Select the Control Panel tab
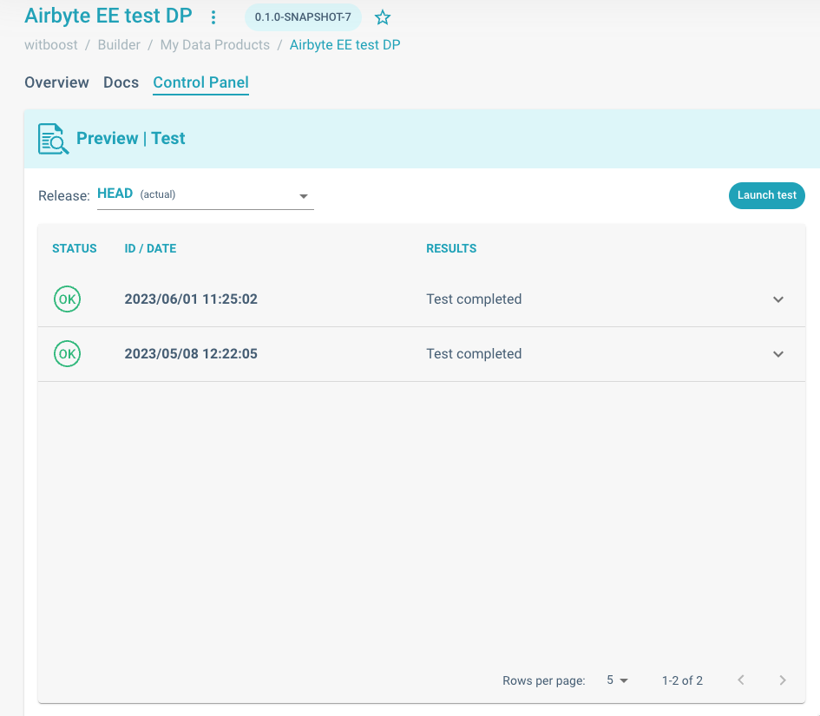The width and height of the screenshot is (820, 716). pyautogui.click(x=200, y=82)
